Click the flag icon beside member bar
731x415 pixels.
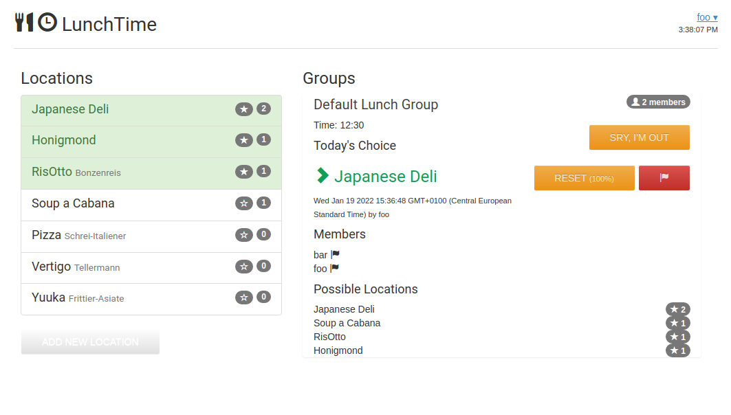click(335, 255)
